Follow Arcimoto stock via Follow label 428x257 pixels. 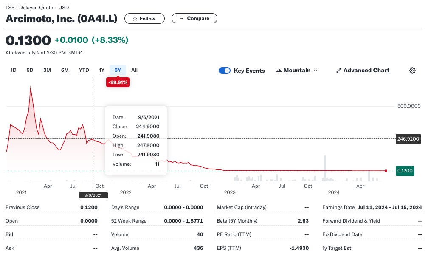pos(147,19)
